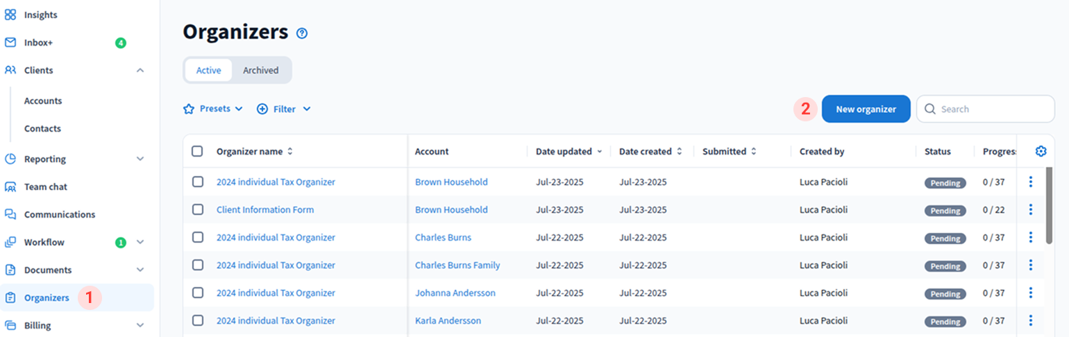Open the Filter dropdown
Viewport: 1069px width, 337px height.
click(284, 109)
